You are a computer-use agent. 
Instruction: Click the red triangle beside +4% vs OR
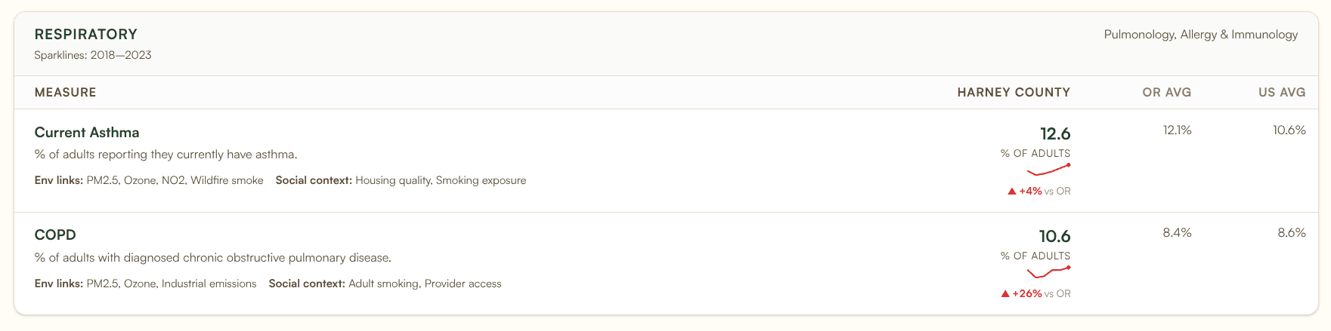click(x=1012, y=192)
